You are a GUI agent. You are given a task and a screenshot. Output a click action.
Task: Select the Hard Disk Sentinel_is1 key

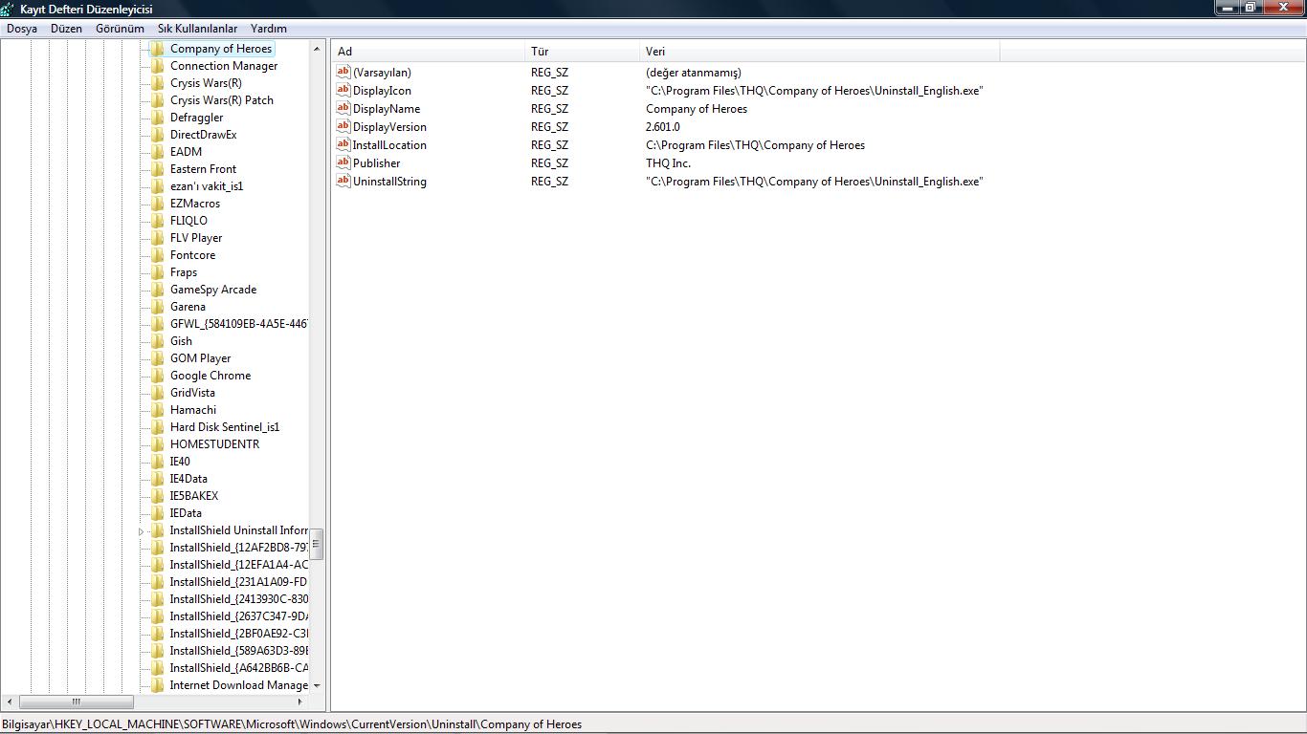[225, 427]
